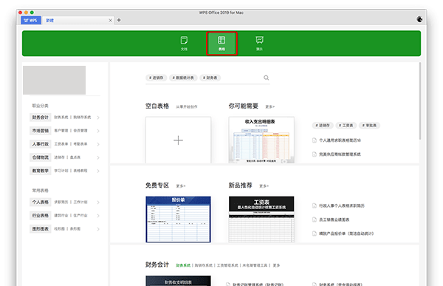Click file icon beside 完美供应商付款管理系统
The width and height of the screenshot is (443, 286).
coord(315,154)
